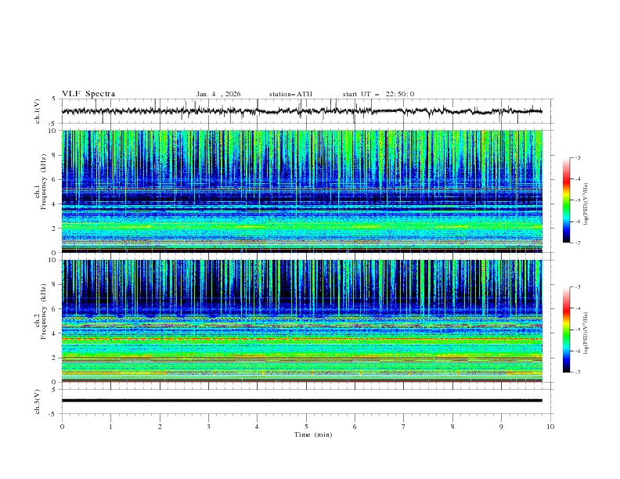Click time axis tick label "2"
Screen dimensions: 620x479
point(160,427)
